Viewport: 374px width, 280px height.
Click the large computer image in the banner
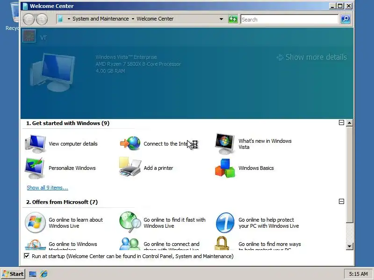pyautogui.click(x=53, y=72)
